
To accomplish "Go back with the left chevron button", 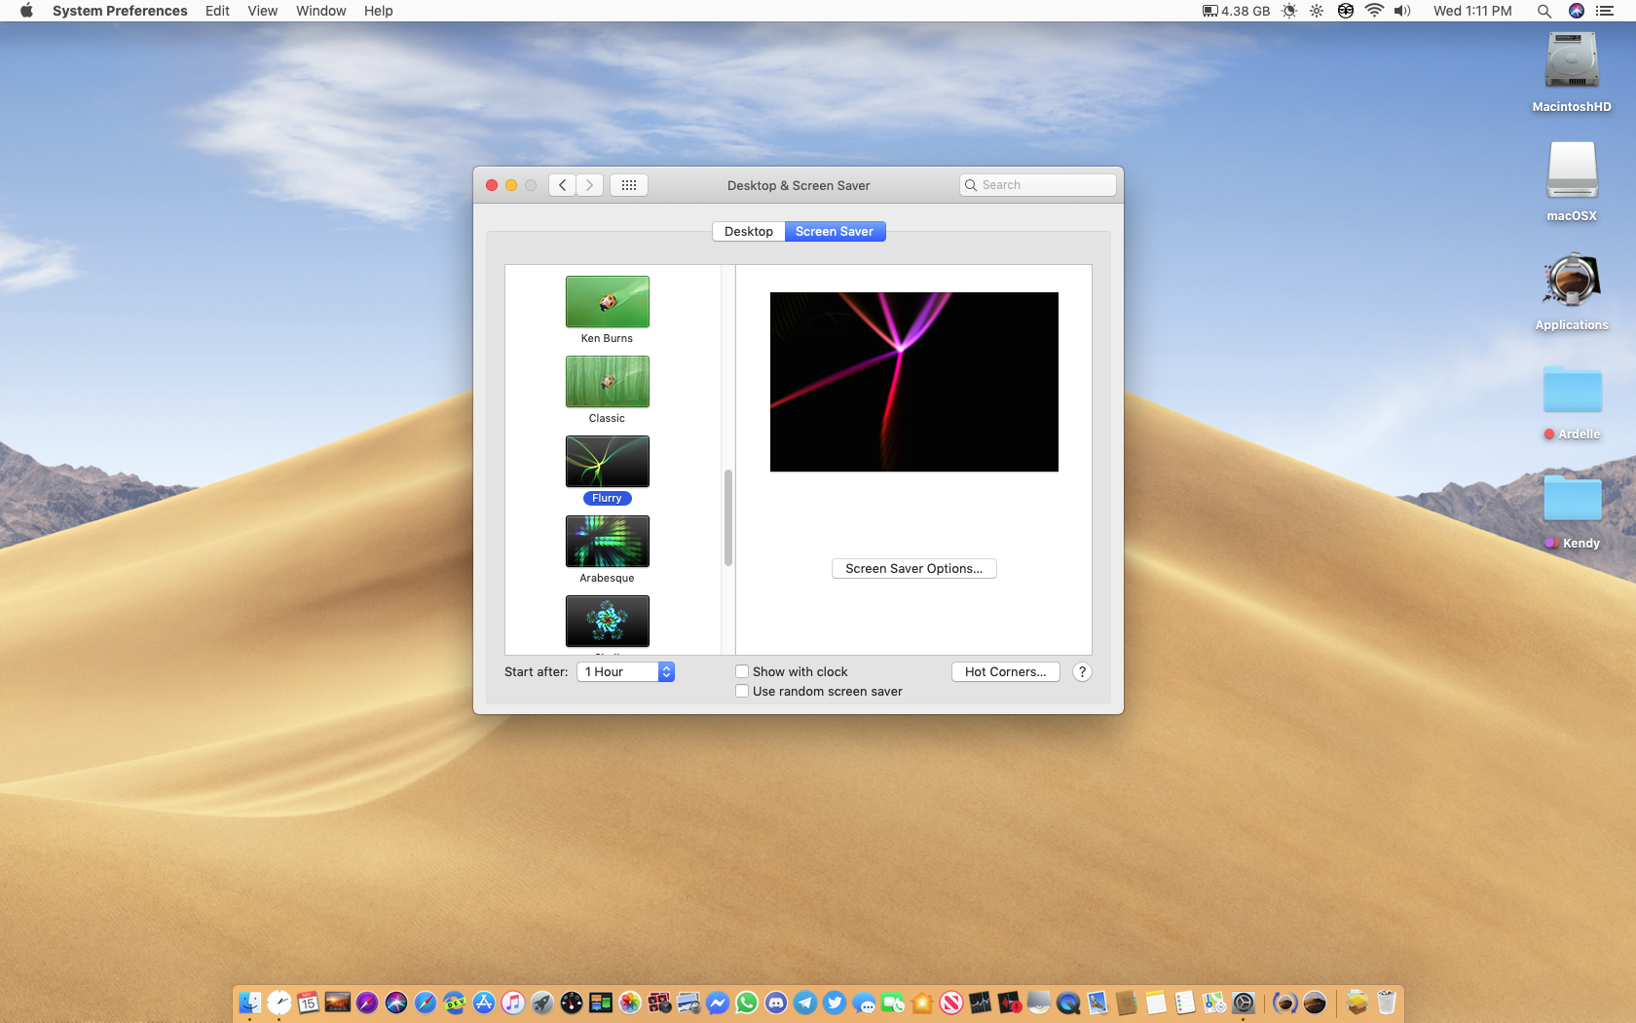I will tap(562, 185).
